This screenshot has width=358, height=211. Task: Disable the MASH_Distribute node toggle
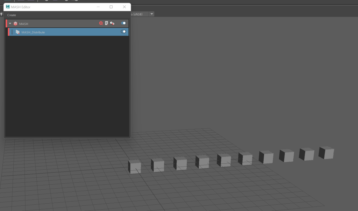(x=123, y=31)
